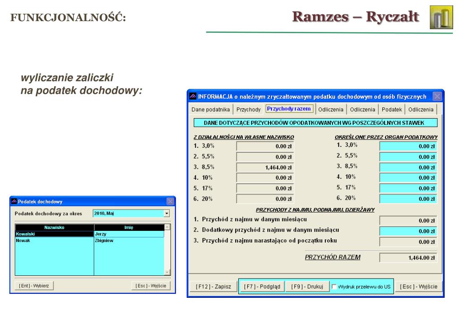
Task: Click the Z DZIAŁALNOŚCI NA WŁASNE NAZWISKO heading
Action: (x=244, y=137)
